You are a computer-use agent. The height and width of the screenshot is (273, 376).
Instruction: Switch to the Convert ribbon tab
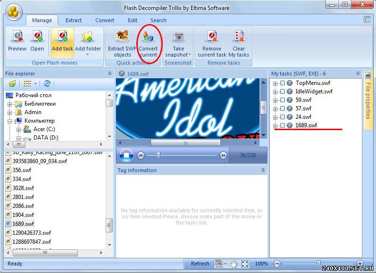click(105, 20)
